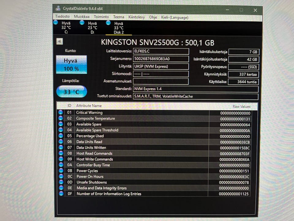Screen dimensions: 294x221
Task: Click the Laitteistoversio field ELFK0S.C
Action: (x=161, y=51)
